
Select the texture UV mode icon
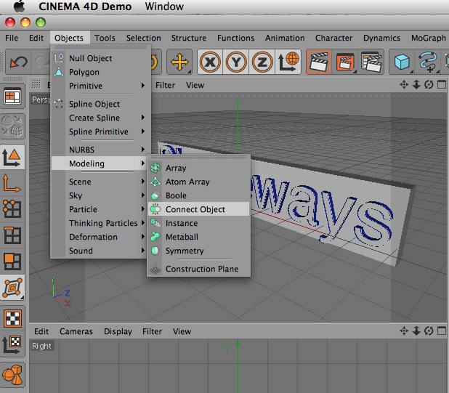click(x=12, y=288)
